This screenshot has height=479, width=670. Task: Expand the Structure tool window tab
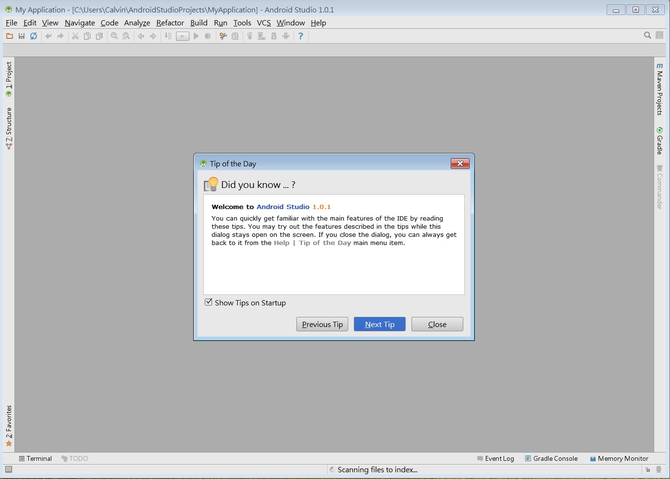click(9, 128)
